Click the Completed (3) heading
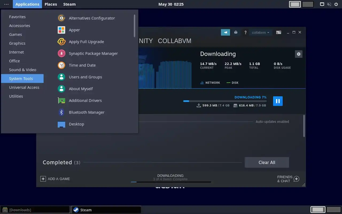Screen dimensions: 342x214 [x=61, y=162]
